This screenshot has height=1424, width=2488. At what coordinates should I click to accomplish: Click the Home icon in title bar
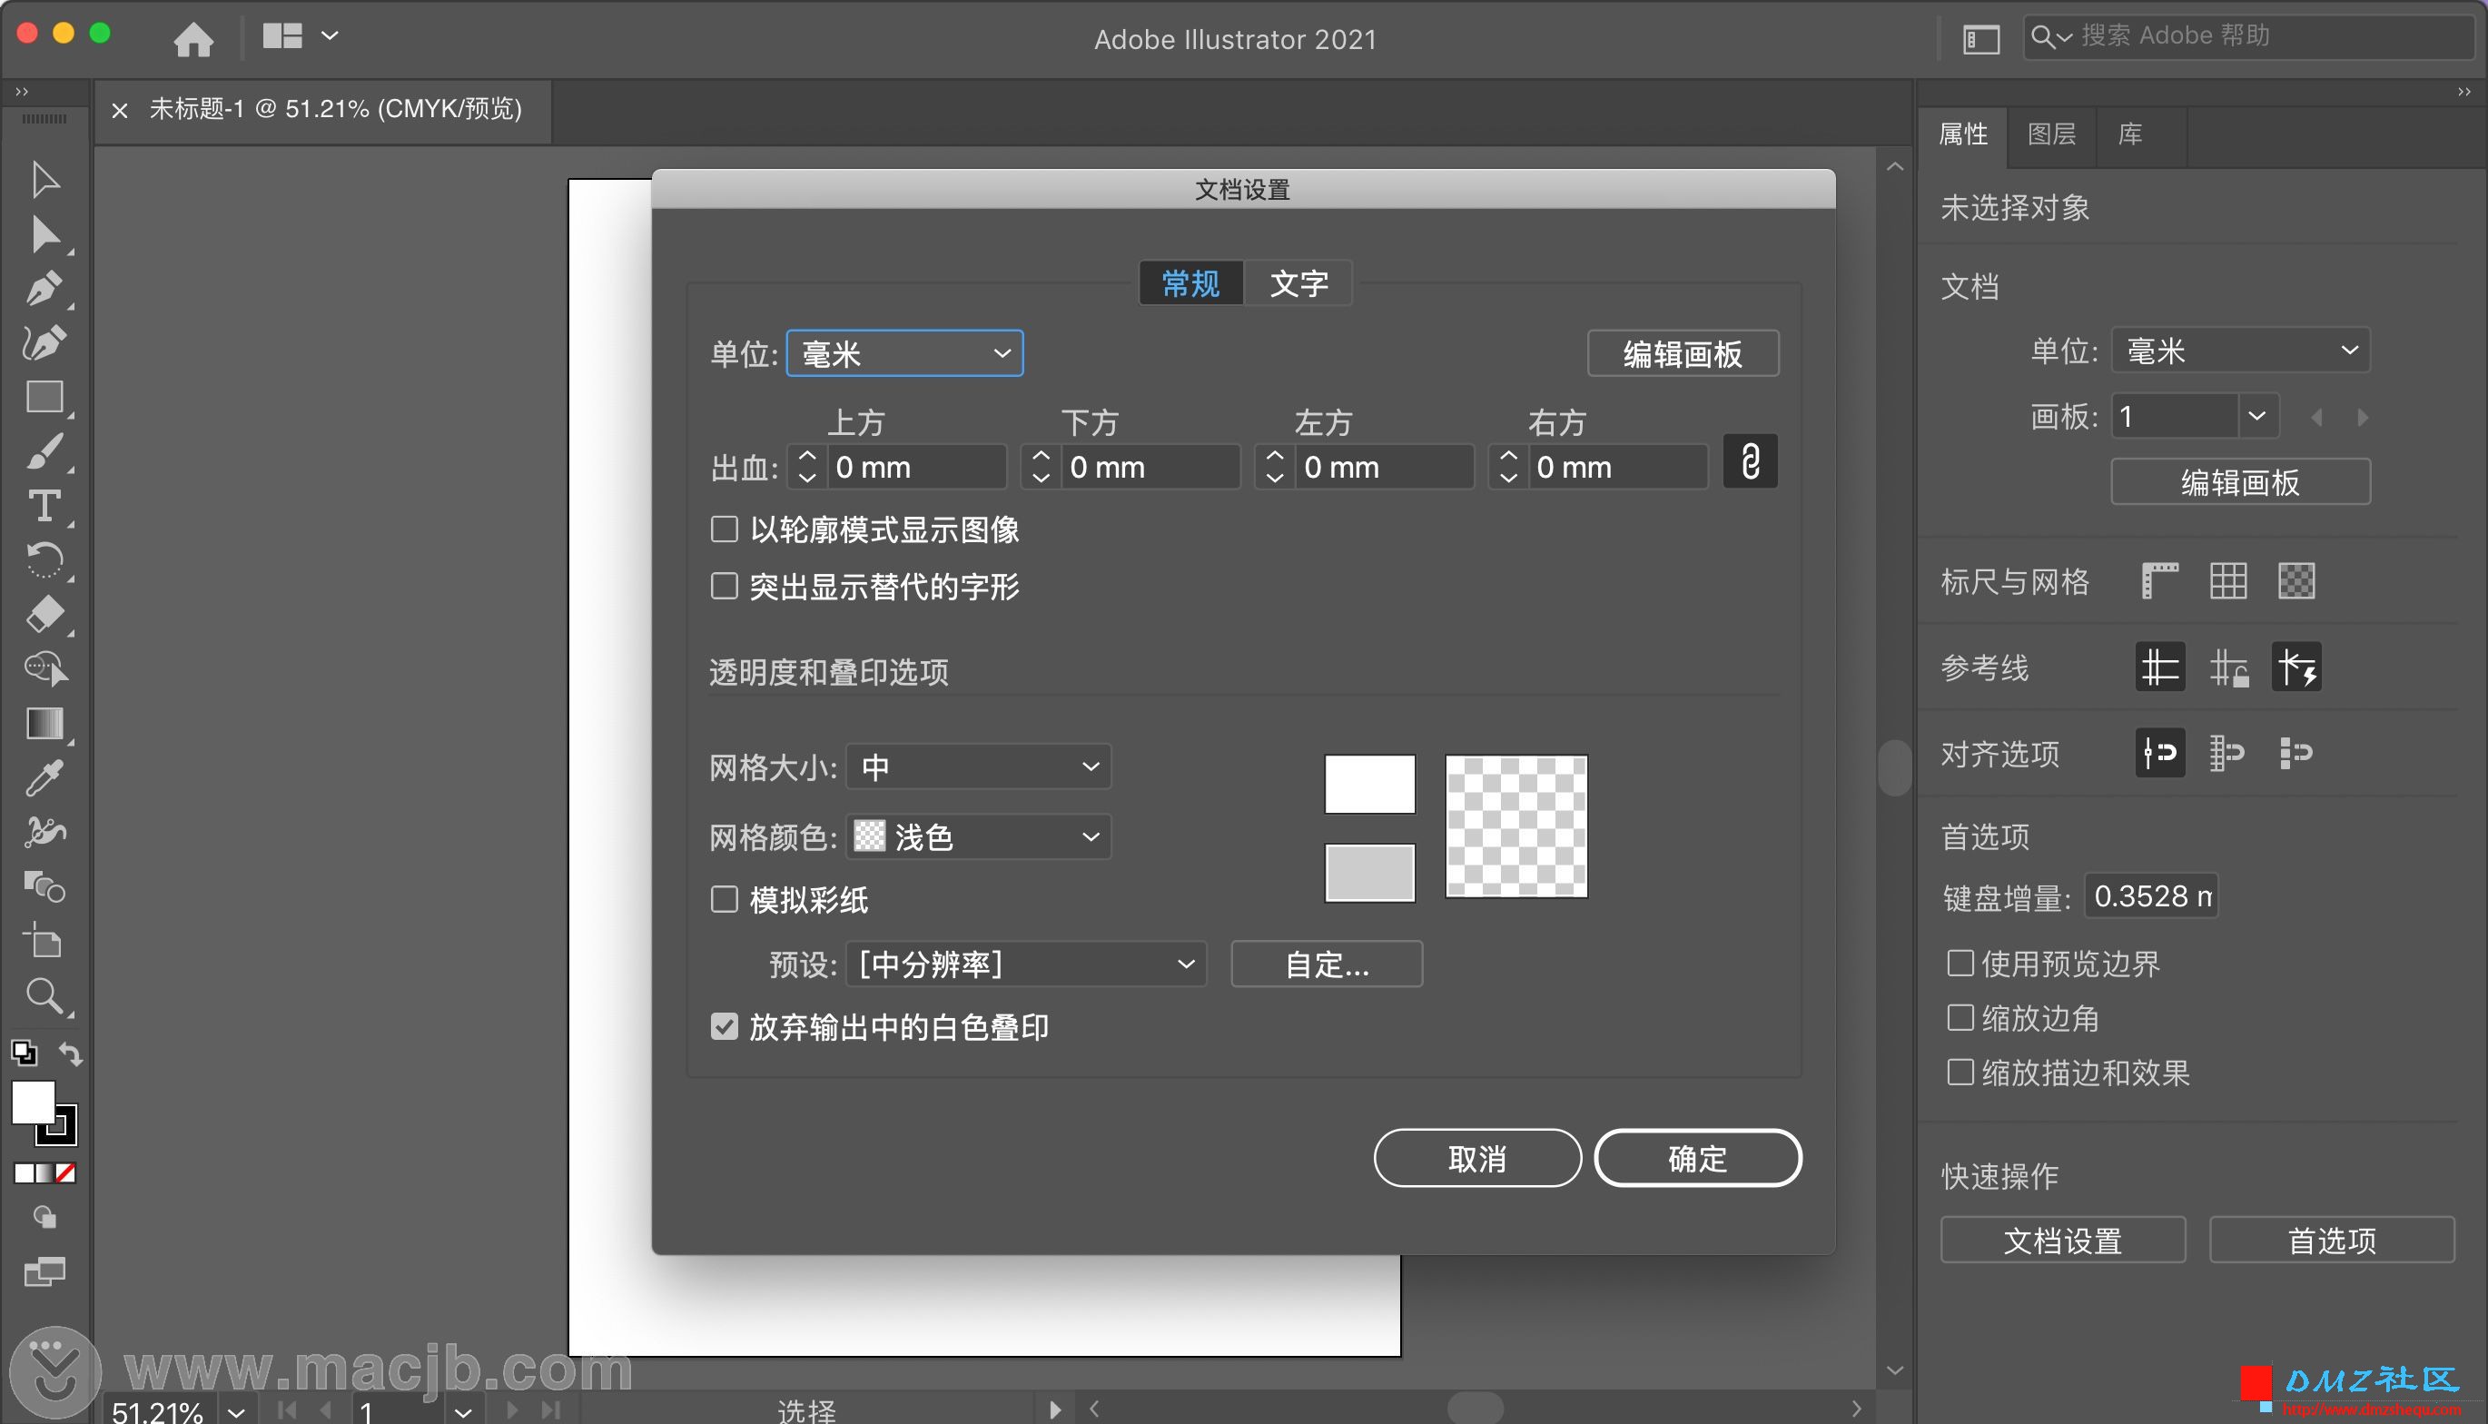(x=193, y=39)
